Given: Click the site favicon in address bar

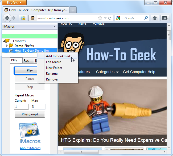Looking at the screenshot, I should tap(32, 18).
